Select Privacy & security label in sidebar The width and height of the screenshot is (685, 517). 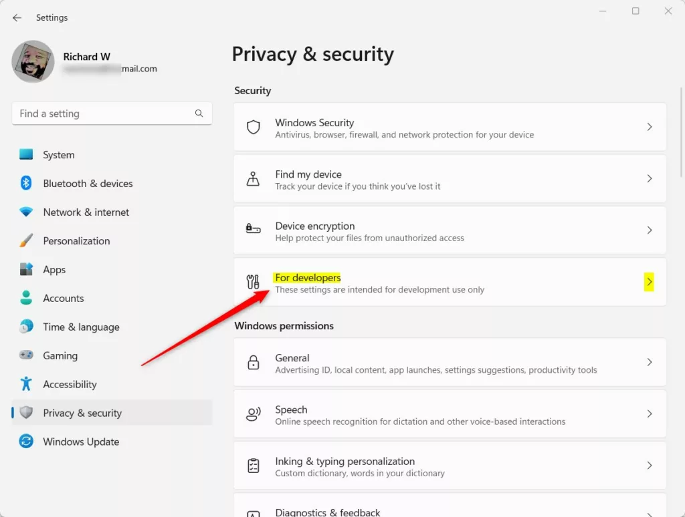click(82, 413)
